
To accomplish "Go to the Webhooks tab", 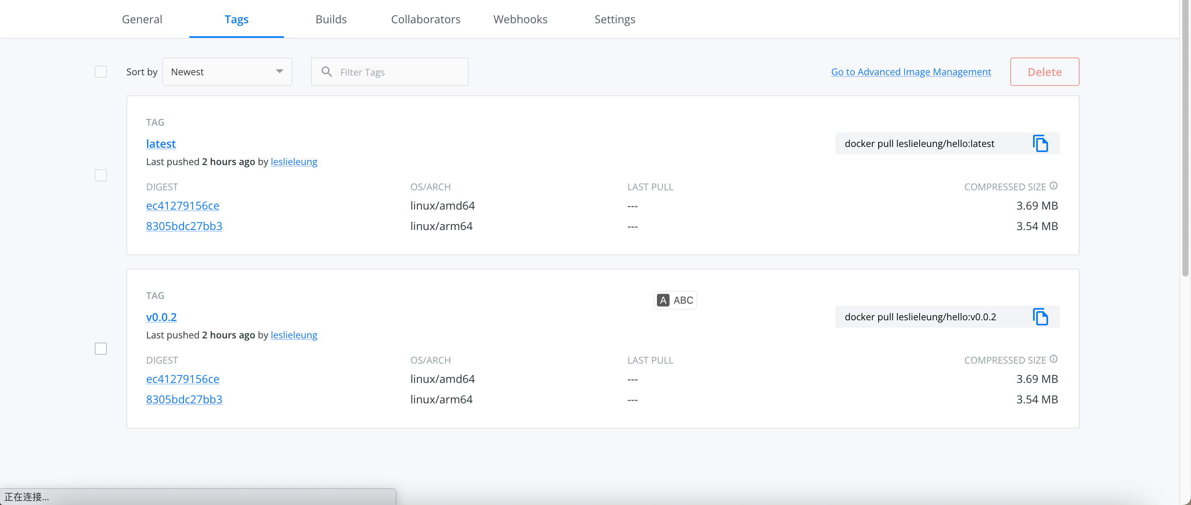I will coord(520,19).
